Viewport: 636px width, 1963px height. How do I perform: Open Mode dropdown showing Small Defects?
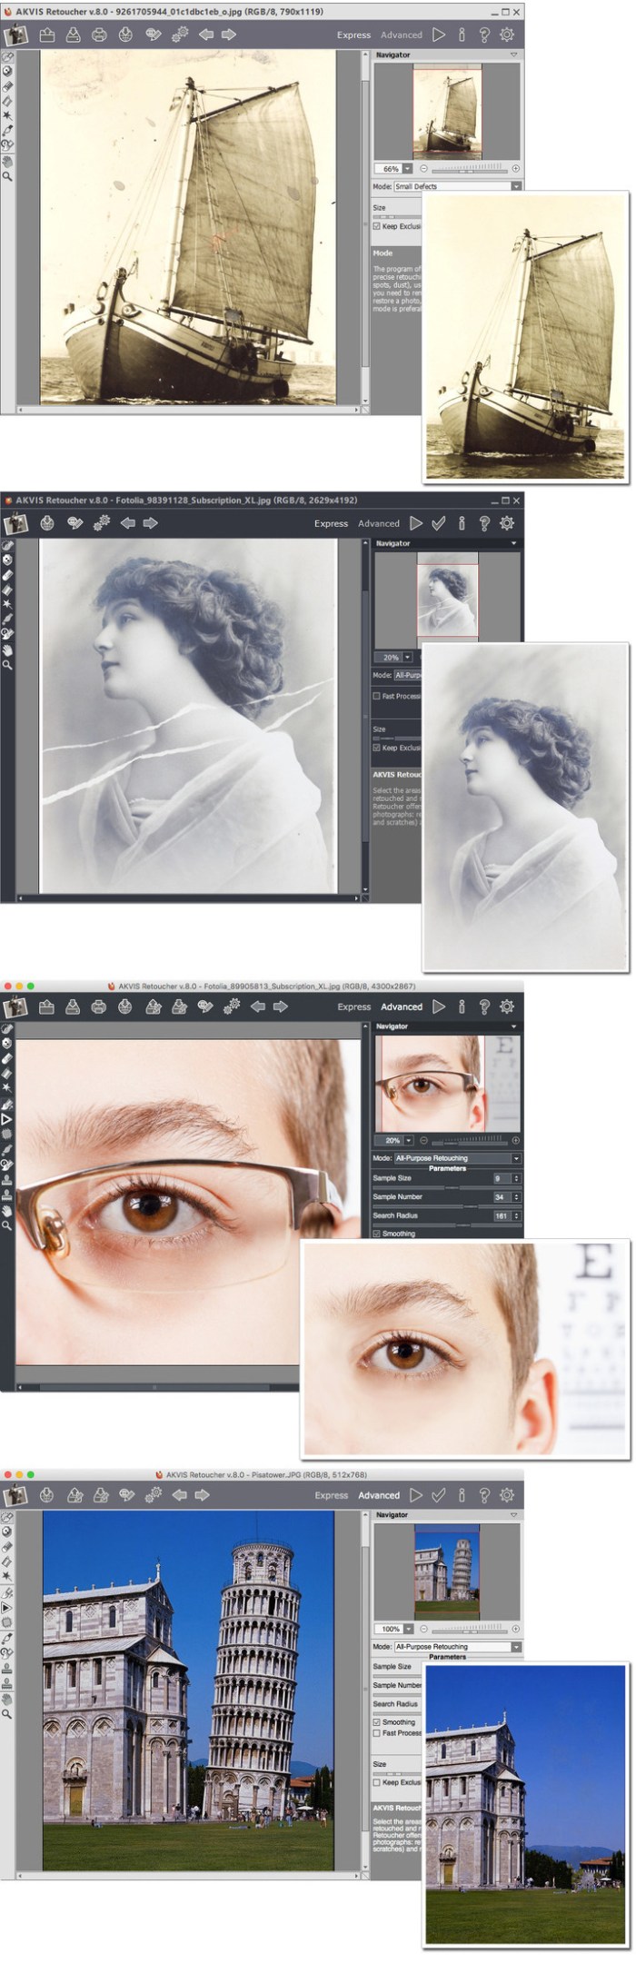pos(457,186)
